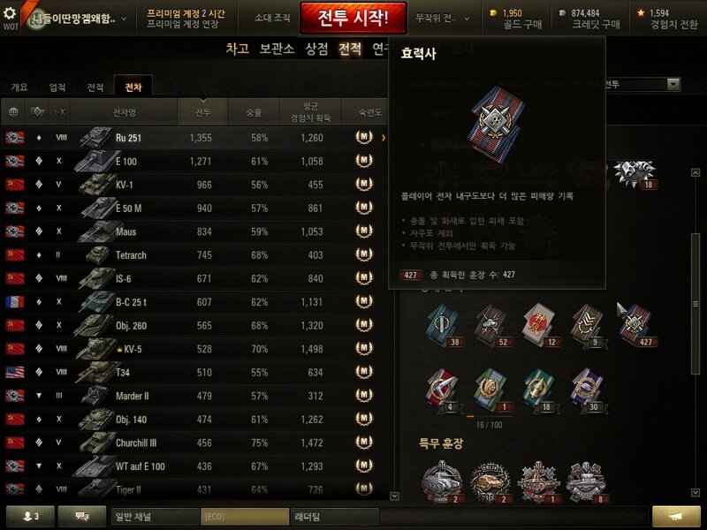Screen dimensions: 707x530
Task: Click the medal with count 38
Action: 445,325
